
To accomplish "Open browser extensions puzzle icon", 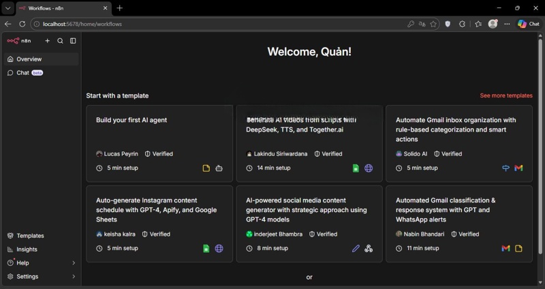I will pyautogui.click(x=462, y=24).
